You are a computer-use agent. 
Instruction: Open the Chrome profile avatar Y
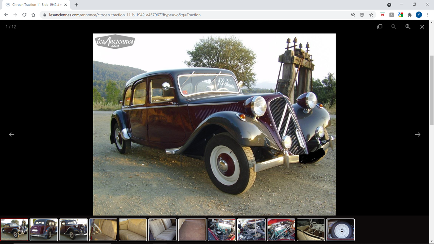pos(419,15)
